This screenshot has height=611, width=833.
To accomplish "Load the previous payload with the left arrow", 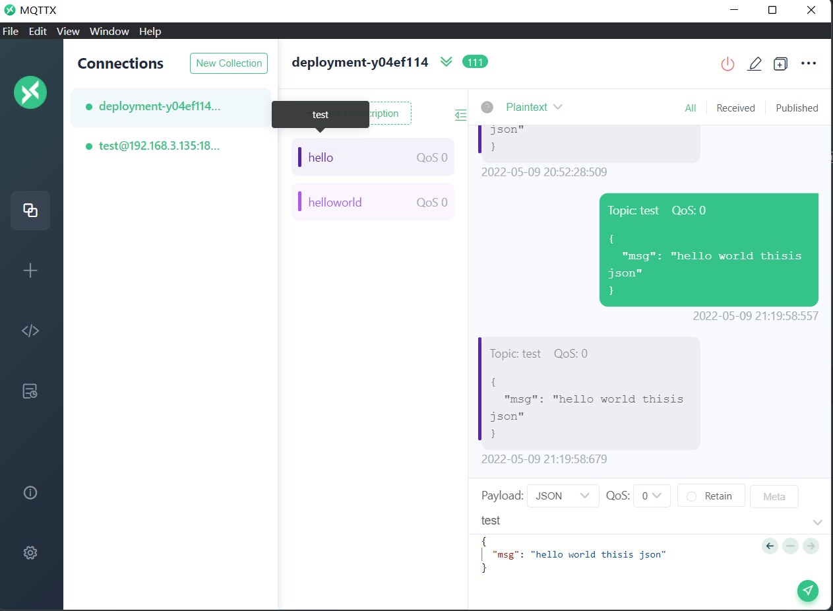I will (770, 546).
